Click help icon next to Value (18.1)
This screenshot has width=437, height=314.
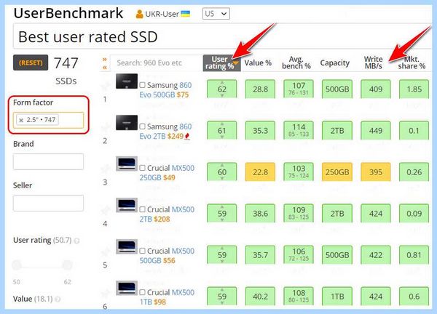click(58, 299)
